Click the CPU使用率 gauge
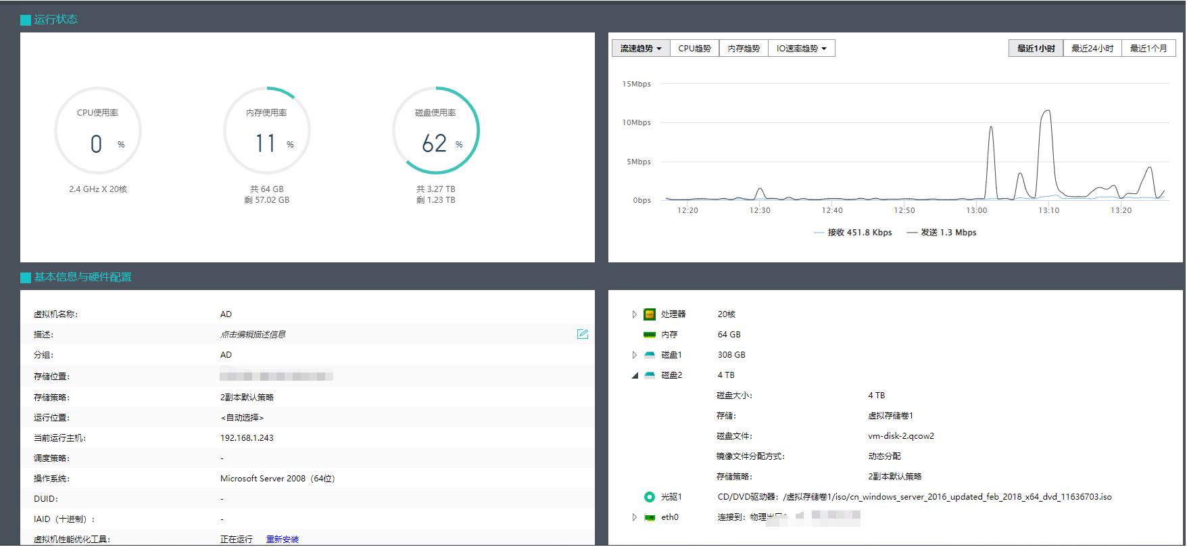 click(98, 130)
